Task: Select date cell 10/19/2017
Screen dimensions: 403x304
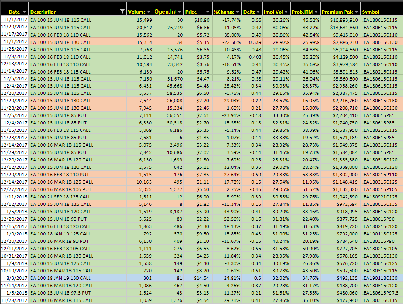Action: click(15, 271)
